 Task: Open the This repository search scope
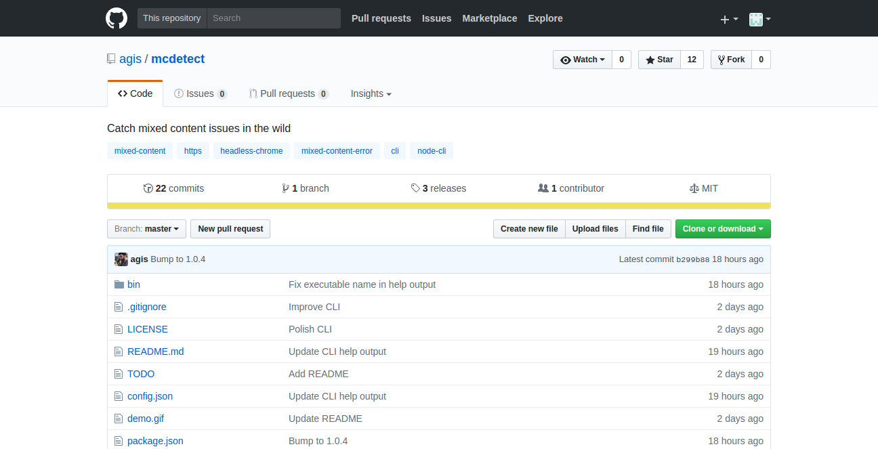[172, 18]
